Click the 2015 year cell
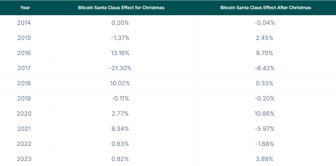Viewport: 336px width, 166px height. click(x=24, y=38)
